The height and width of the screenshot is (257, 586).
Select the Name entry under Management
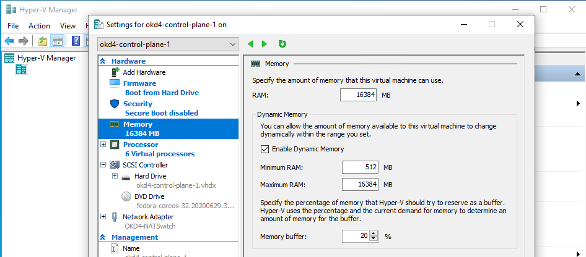tap(131, 248)
